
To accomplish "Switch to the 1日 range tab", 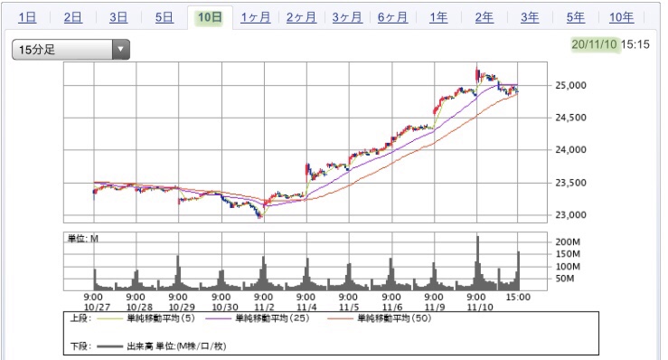I will click(x=27, y=17).
